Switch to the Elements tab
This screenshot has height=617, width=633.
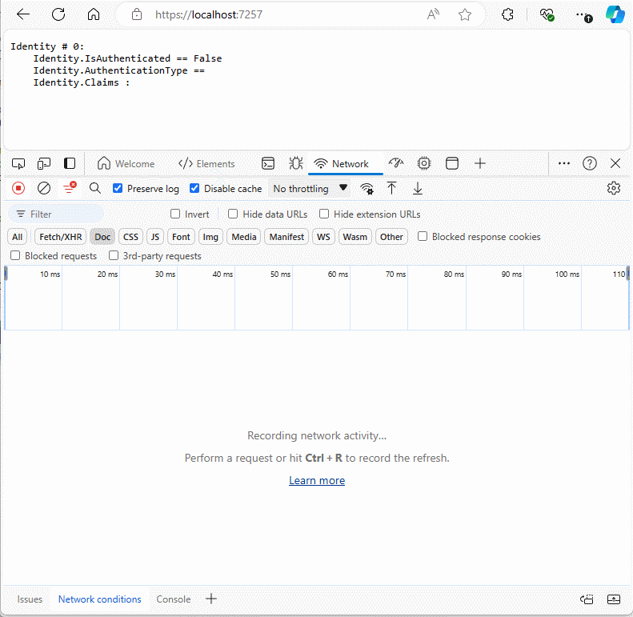coord(206,163)
